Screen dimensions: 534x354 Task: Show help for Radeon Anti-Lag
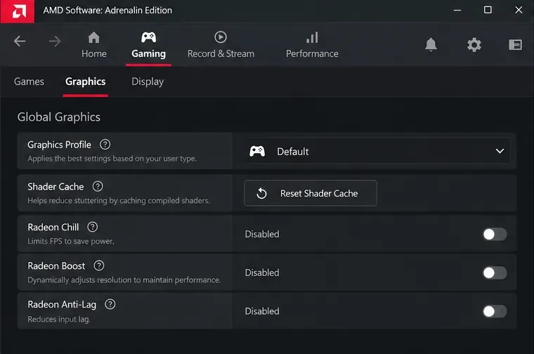(x=110, y=304)
